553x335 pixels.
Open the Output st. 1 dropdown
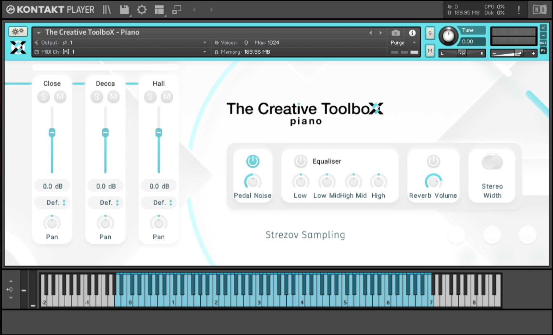pyautogui.click(x=205, y=42)
